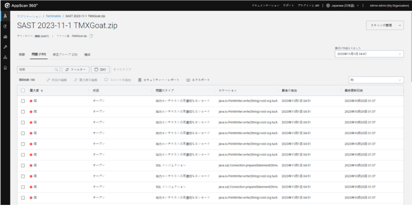The height and width of the screenshot is (206, 412).
Task: Open the Applications compass icon in sidebar
Action: pos(5,16)
